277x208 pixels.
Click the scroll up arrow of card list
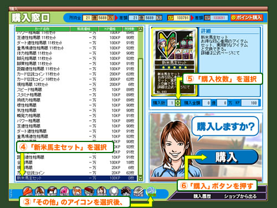(x=141, y=29)
